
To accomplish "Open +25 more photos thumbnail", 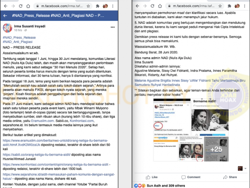I will [216, 149].
